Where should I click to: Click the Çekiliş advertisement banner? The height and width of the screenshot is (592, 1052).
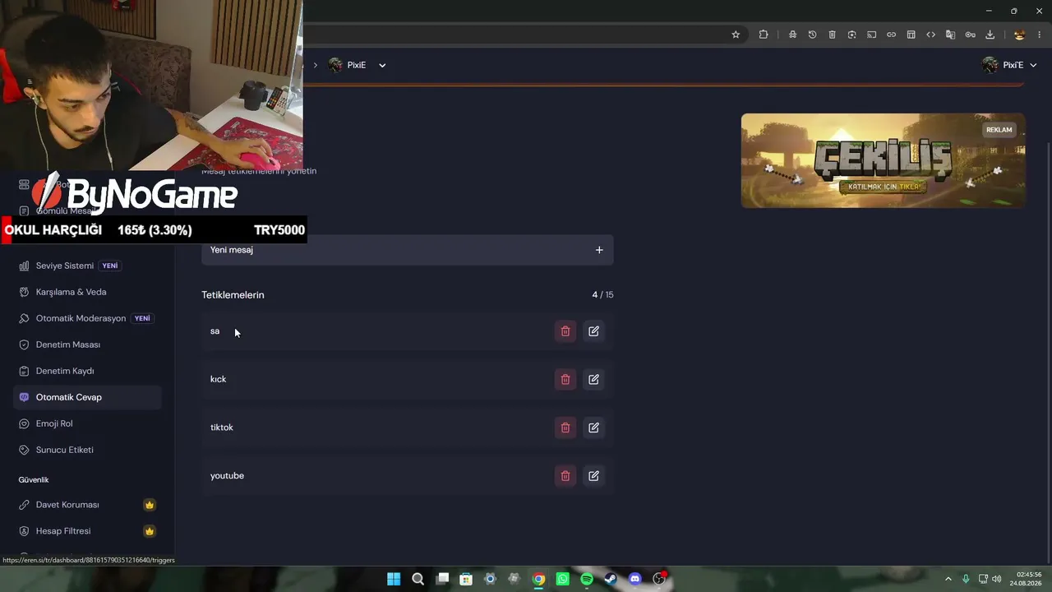point(884,160)
